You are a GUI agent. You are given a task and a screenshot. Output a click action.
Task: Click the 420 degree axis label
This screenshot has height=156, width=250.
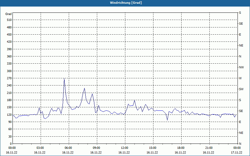tap(9, 42)
